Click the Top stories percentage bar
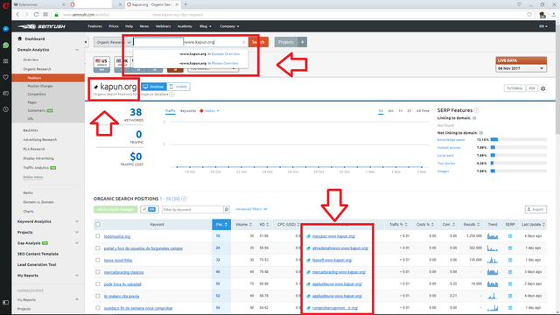560x315 pixels. pos(519,164)
